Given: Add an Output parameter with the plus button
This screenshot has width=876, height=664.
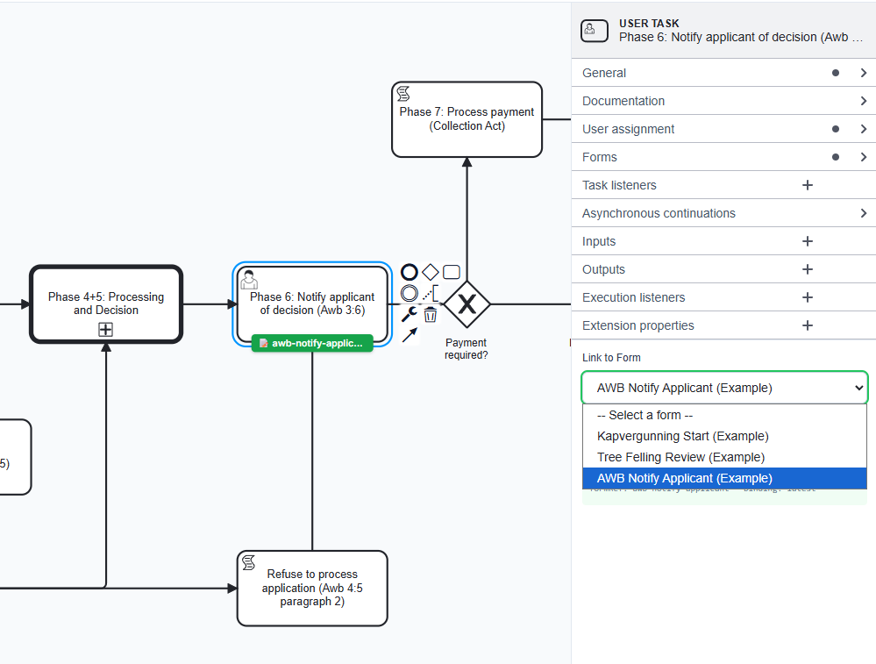Looking at the screenshot, I should (807, 269).
